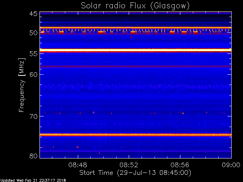This screenshot has width=243, height=182.
Task: Click the 'Solar radio Flux (Glasgow)' title
Action: (x=135, y=6)
